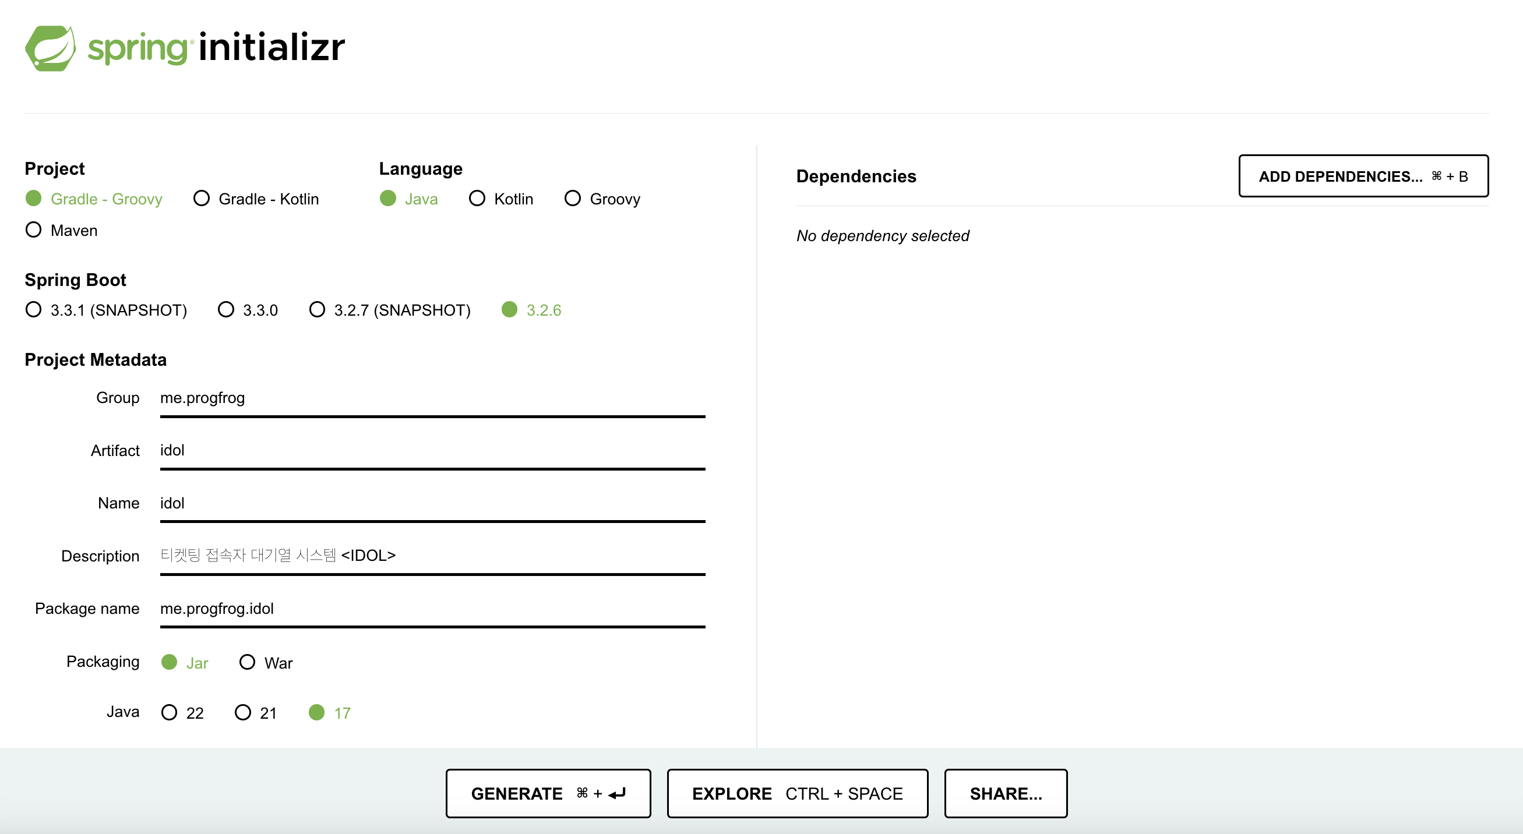
Task: Click the Package name field
Action: point(432,609)
